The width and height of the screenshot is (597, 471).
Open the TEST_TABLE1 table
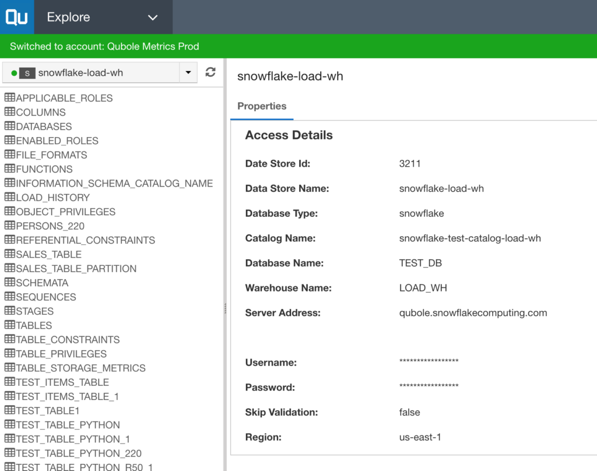tap(48, 411)
